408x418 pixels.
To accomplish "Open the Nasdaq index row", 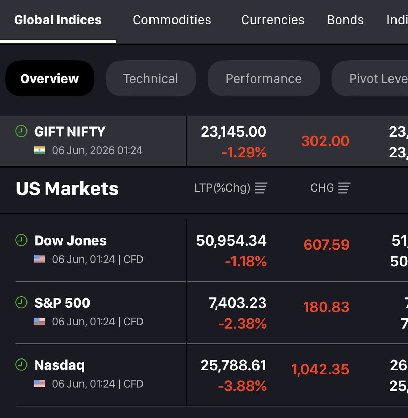I will click(204, 375).
